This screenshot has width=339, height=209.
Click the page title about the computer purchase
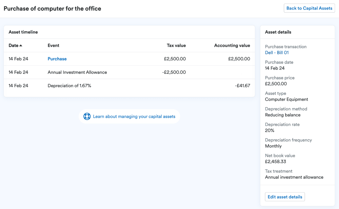pyautogui.click(x=52, y=8)
